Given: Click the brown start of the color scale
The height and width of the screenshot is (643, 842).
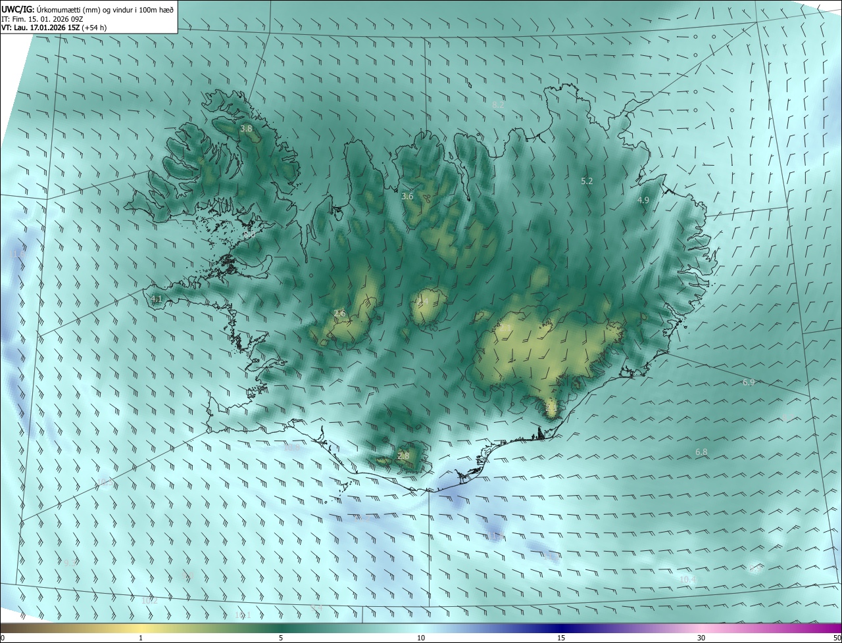Looking at the screenshot, I should [x=13, y=628].
